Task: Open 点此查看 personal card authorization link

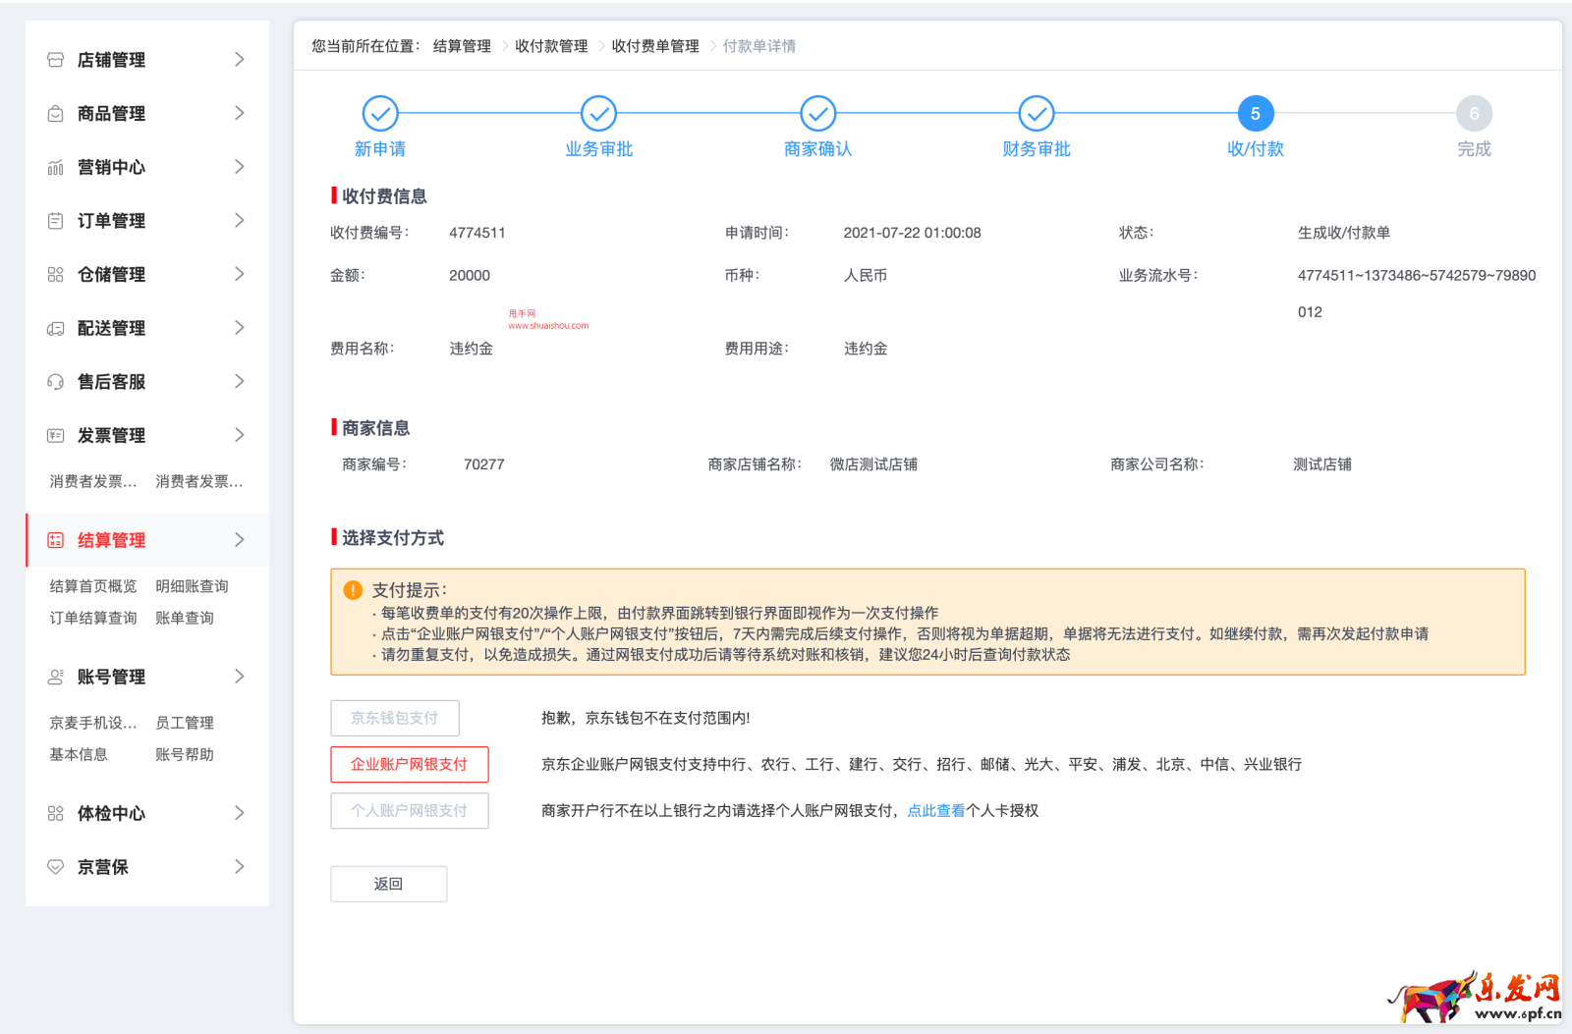Action: pyautogui.click(x=935, y=810)
